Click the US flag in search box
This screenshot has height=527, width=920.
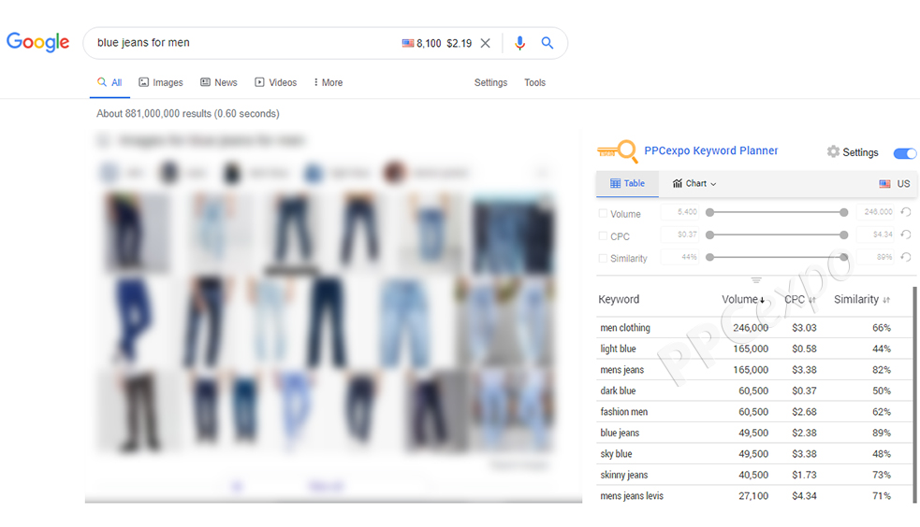tap(408, 43)
